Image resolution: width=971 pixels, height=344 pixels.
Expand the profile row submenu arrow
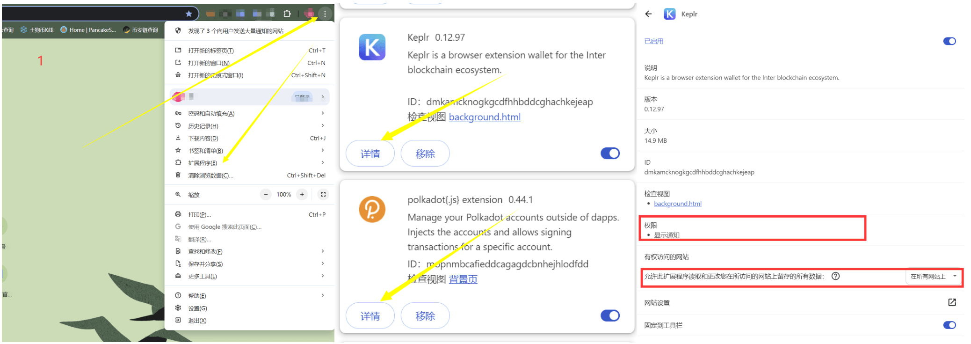(x=323, y=97)
